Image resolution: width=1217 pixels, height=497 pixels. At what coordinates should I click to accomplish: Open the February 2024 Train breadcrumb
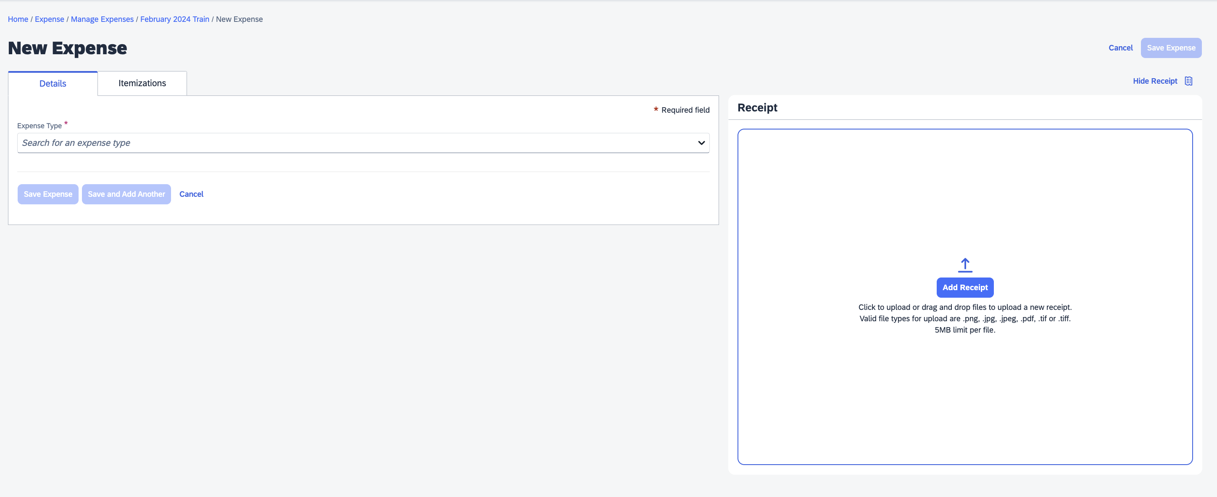174,19
